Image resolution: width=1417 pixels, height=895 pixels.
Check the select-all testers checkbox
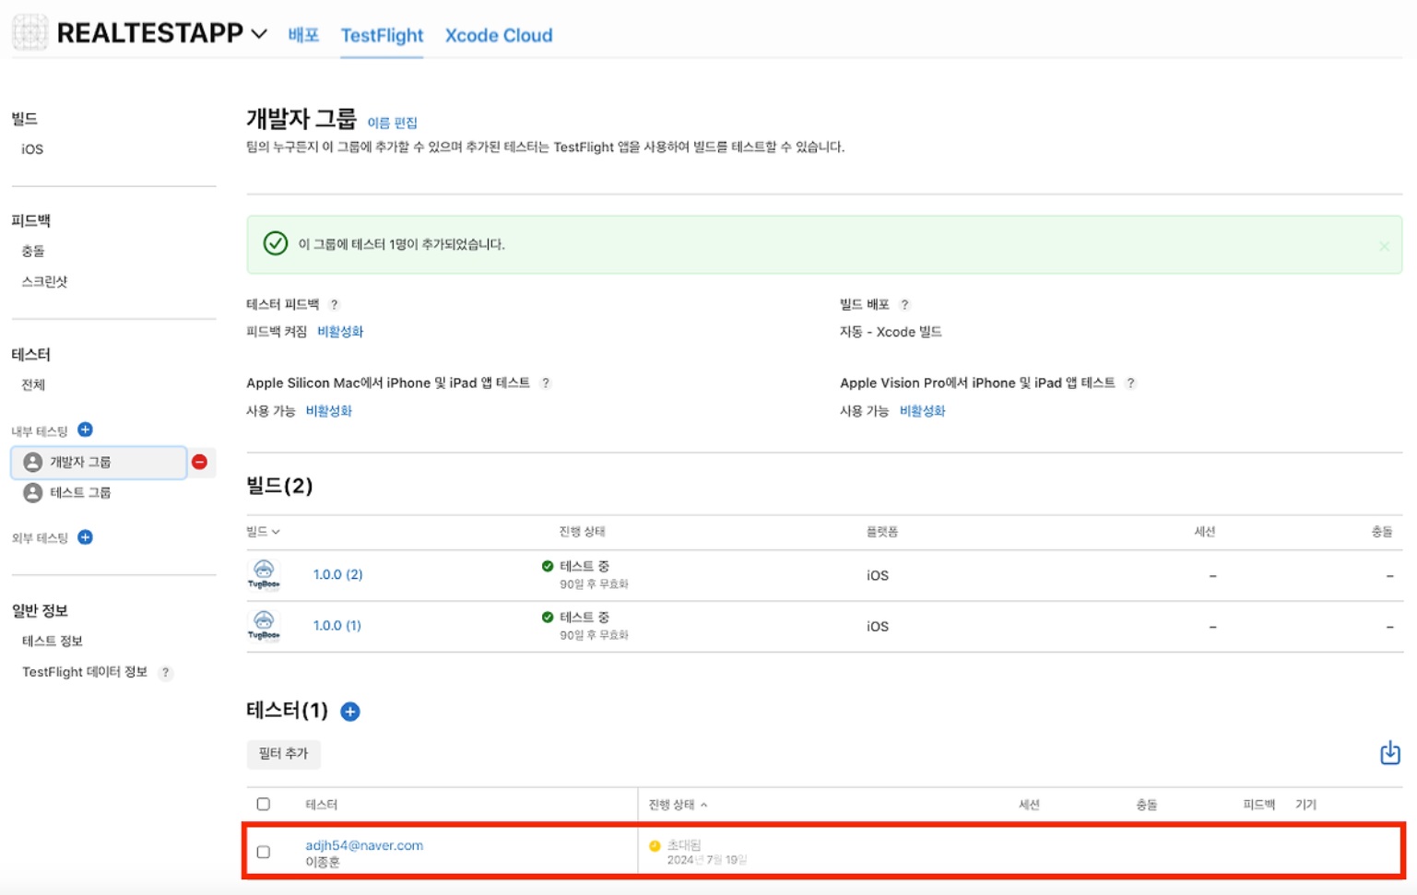(x=264, y=805)
